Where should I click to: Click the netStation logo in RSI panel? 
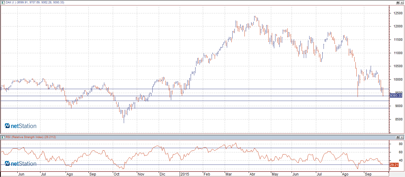(20, 164)
